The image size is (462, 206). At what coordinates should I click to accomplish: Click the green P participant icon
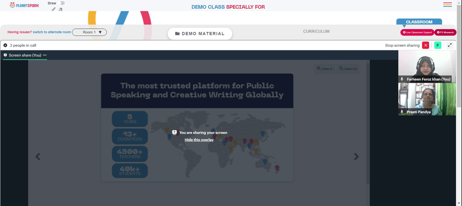[438, 45]
